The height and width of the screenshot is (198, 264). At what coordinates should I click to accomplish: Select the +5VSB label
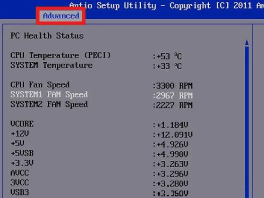click(x=22, y=153)
